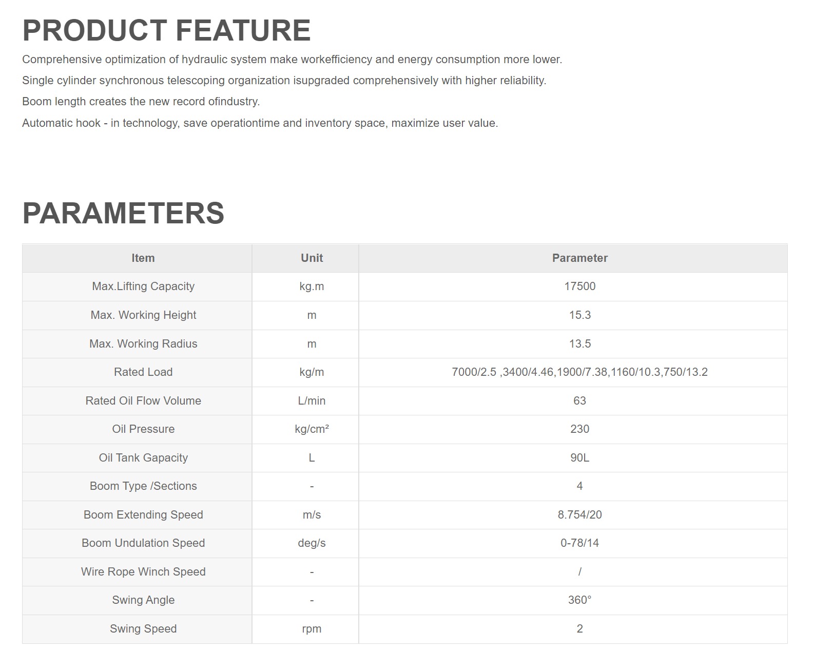Click the 360° swing angle value
Viewport: 813px width, 668px height.
[x=580, y=600]
